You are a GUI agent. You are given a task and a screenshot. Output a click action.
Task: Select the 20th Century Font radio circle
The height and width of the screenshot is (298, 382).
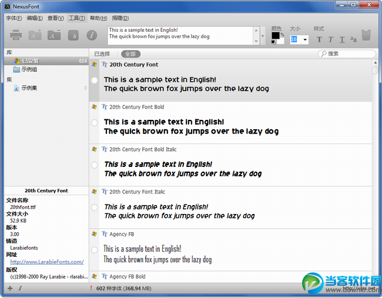(94, 80)
